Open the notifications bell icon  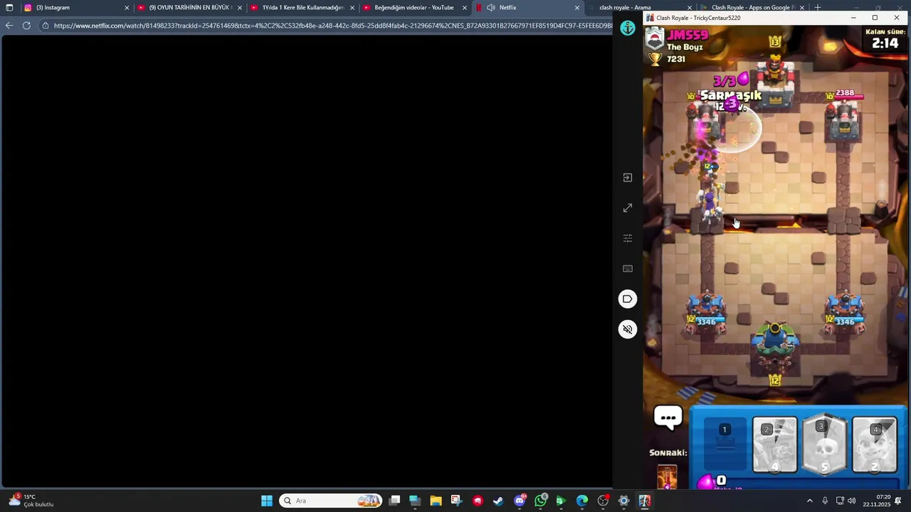click(x=898, y=501)
